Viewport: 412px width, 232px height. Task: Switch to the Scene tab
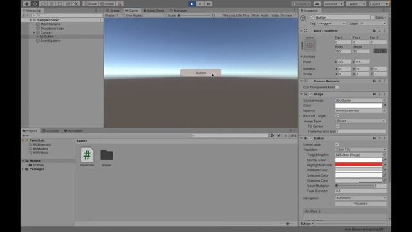point(113,10)
